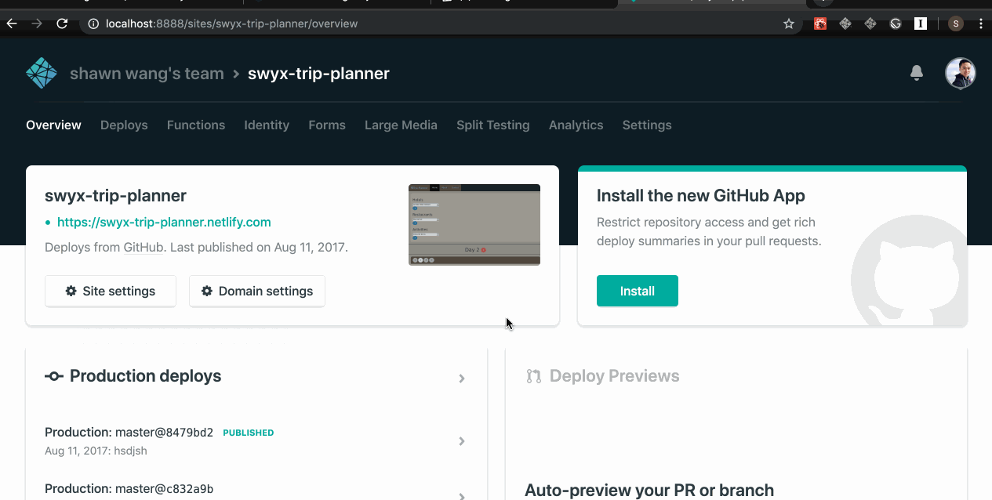Open the Analytics tab
Screen dimensions: 992x500
[x=576, y=125]
